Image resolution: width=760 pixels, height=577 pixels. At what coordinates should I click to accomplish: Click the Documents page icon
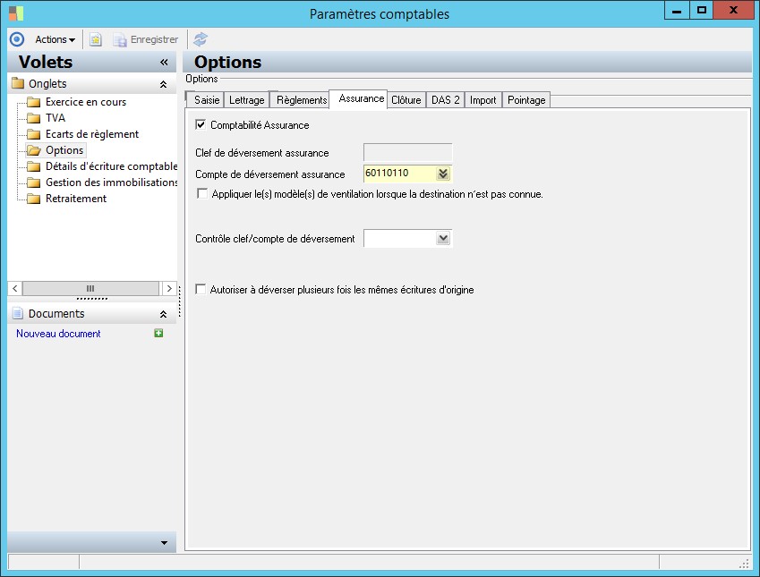click(x=17, y=313)
